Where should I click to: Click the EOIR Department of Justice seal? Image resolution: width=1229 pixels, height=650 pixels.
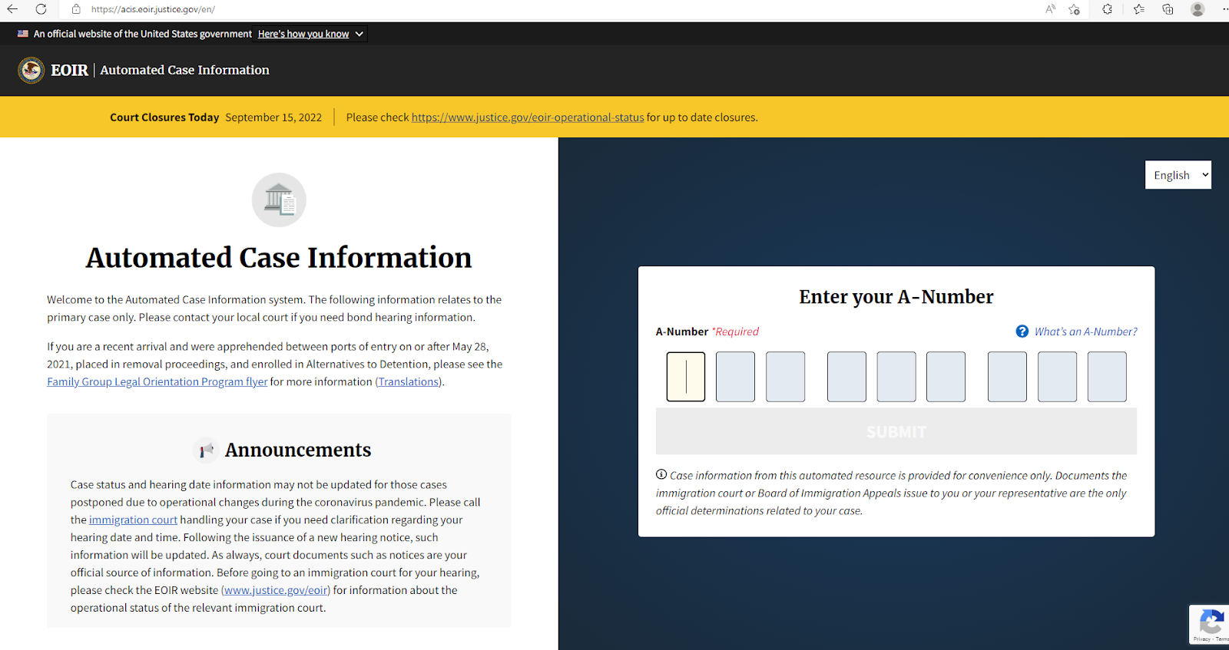pos(31,70)
